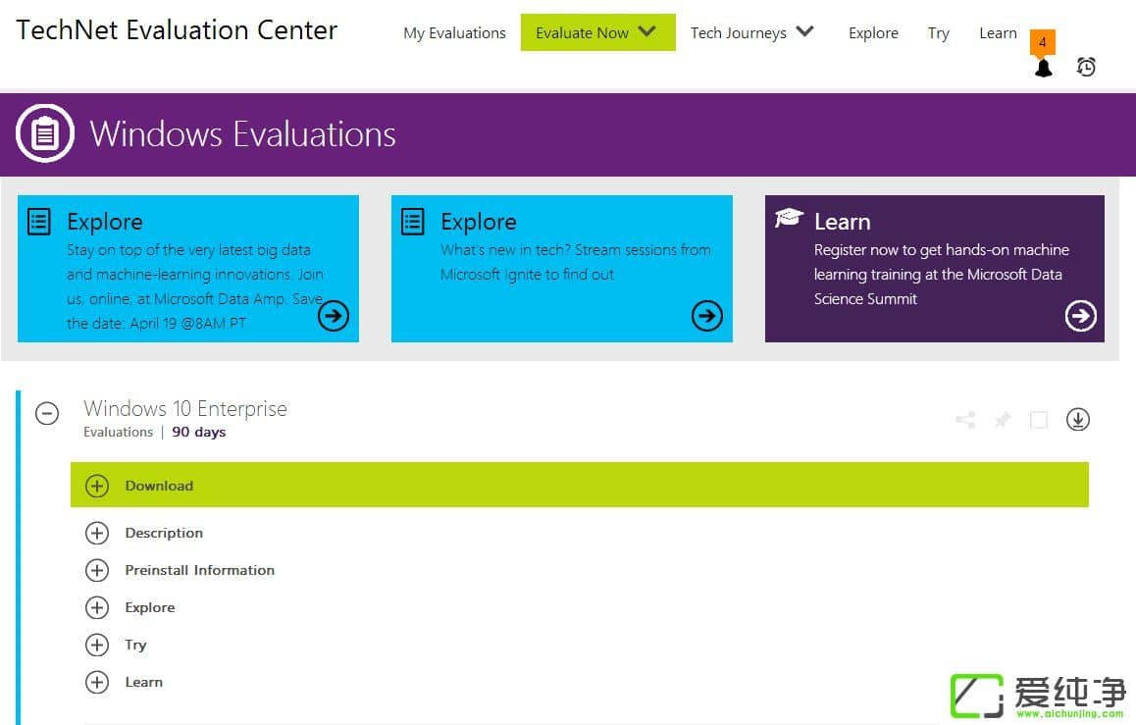Open the Explore card about Microsoft Ignite
Image resolution: width=1136 pixels, height=725 pixels.
[x=561, y=269]
